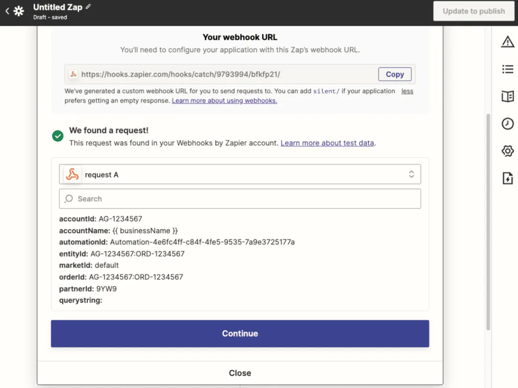Click the Zapier asterisk logo
This screenshot has height=388, width=518.
click(18, 11)
